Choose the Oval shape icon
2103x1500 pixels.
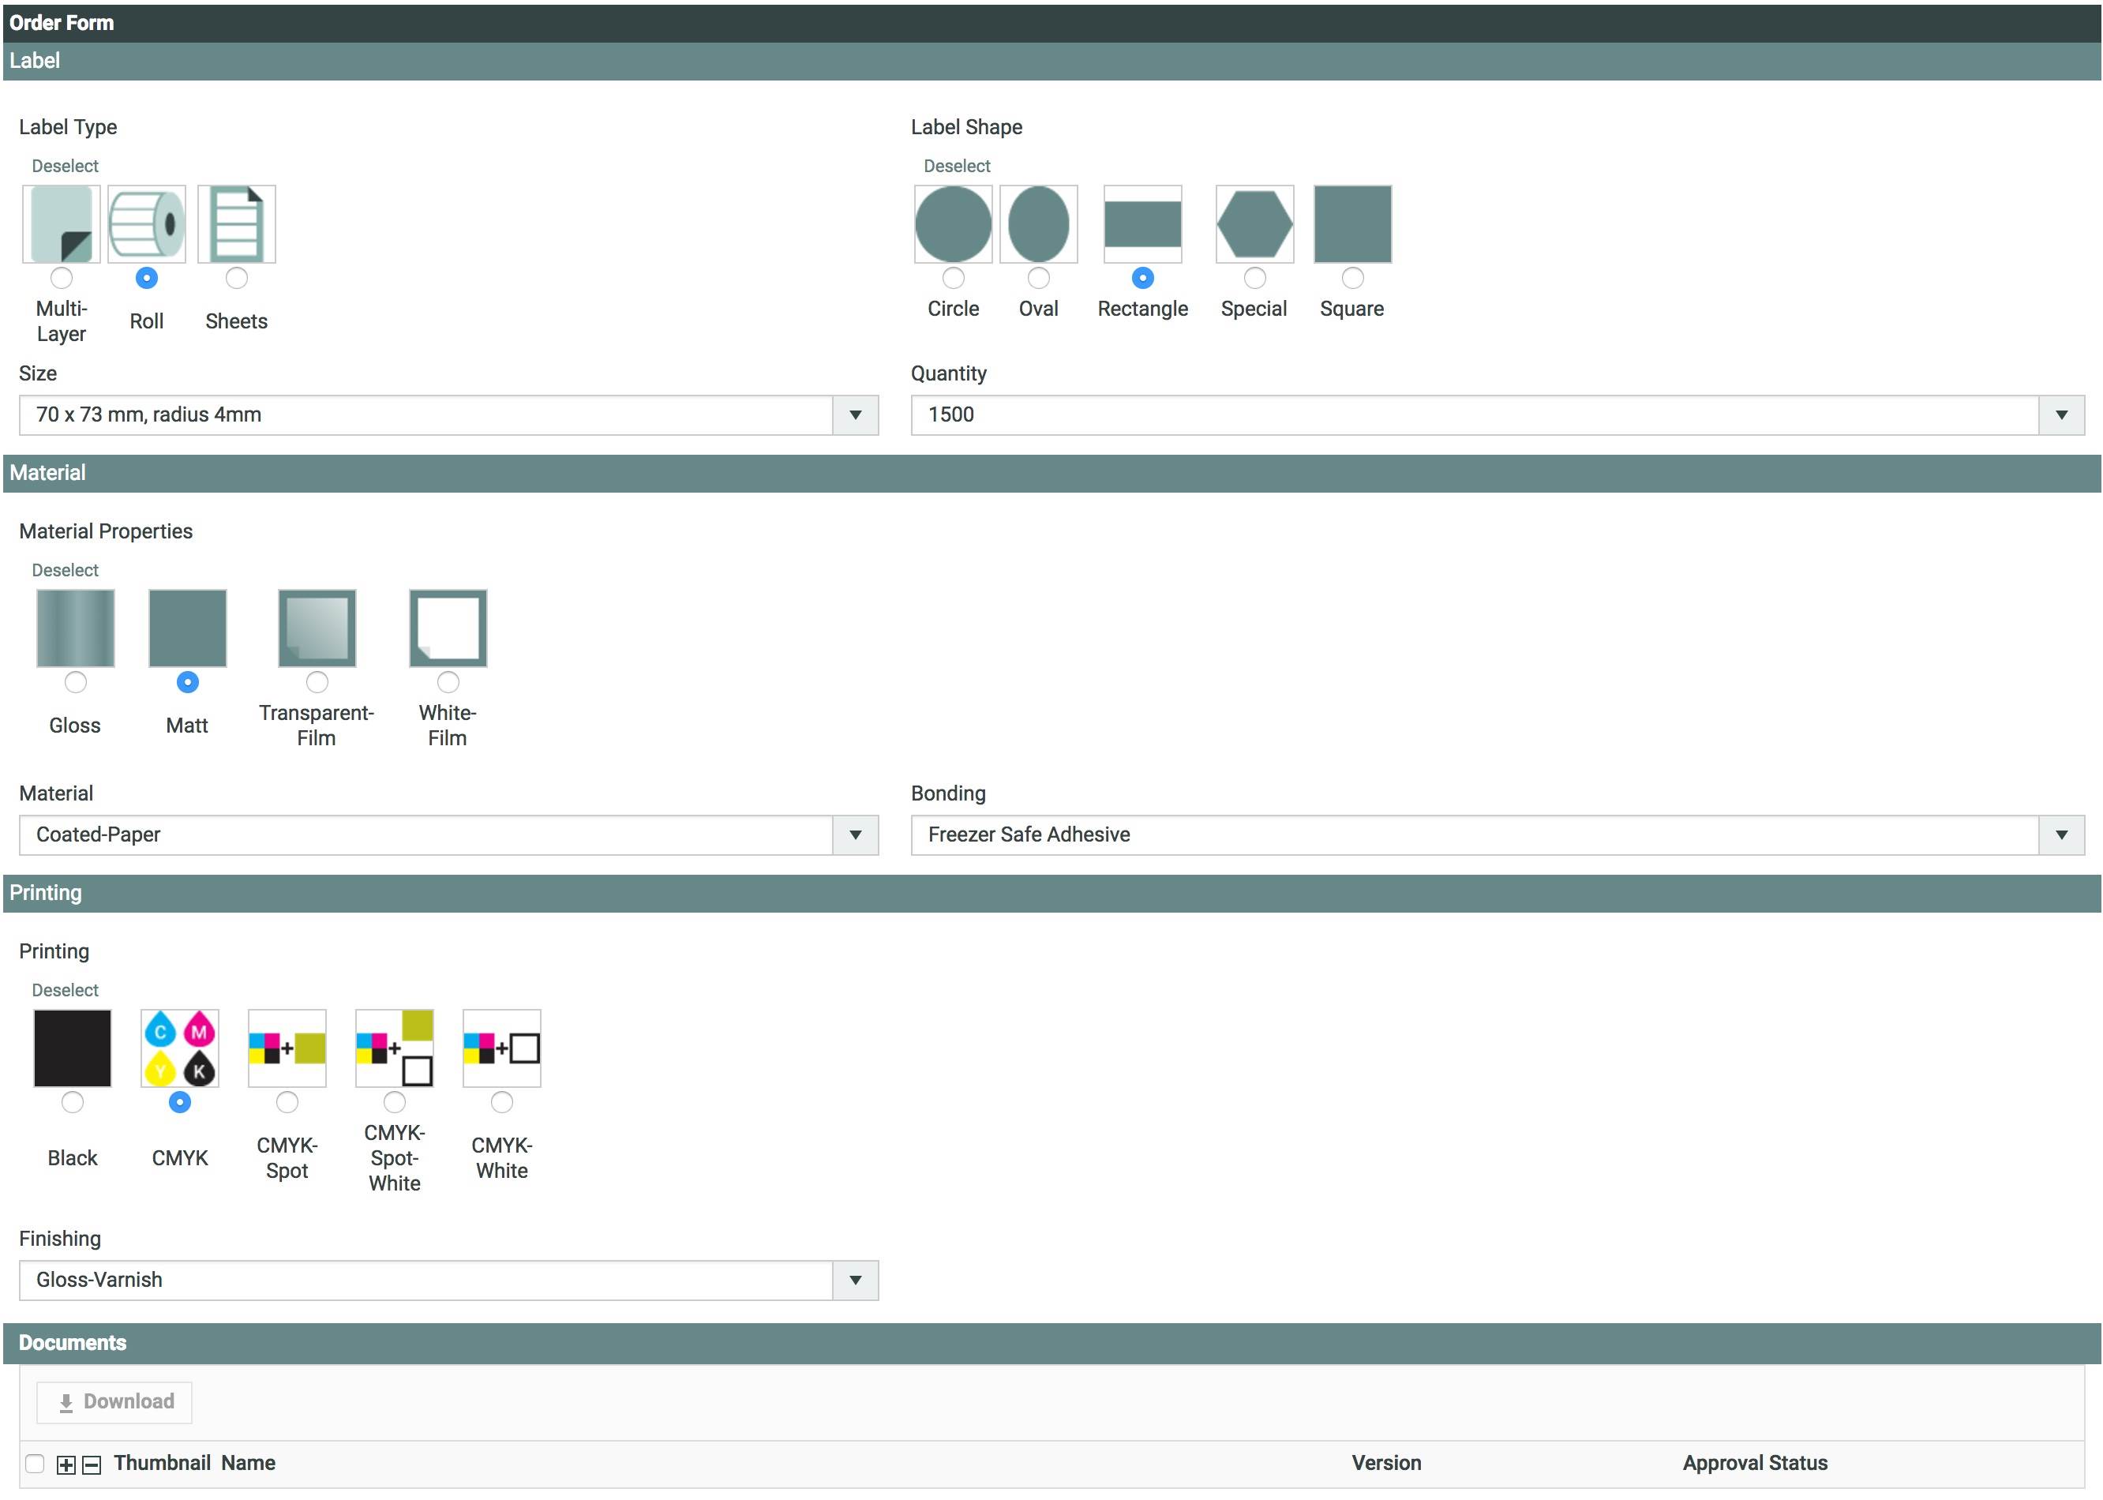click(x=1038, y=224)
